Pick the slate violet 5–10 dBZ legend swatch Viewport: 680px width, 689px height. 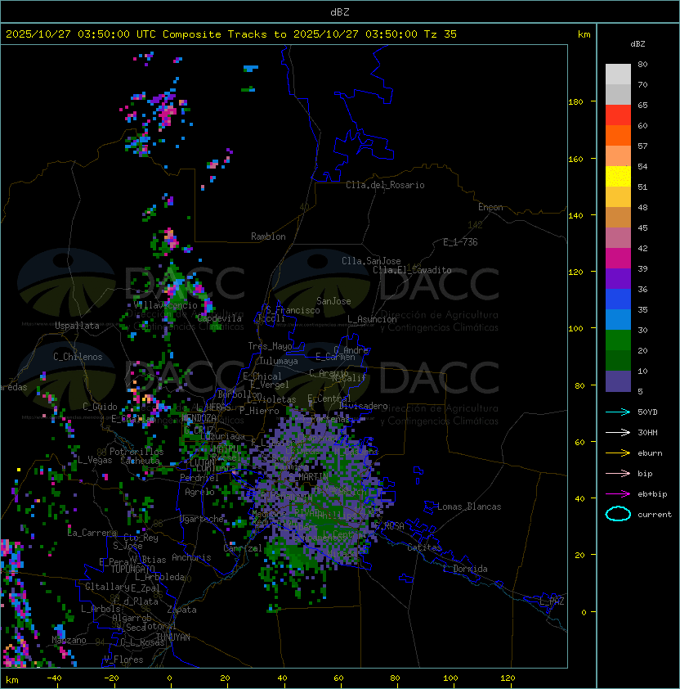point(618,381)
